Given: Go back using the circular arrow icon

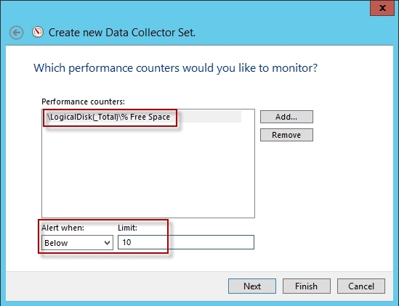Looking at the screenshot, I should [x=17, y=33].
